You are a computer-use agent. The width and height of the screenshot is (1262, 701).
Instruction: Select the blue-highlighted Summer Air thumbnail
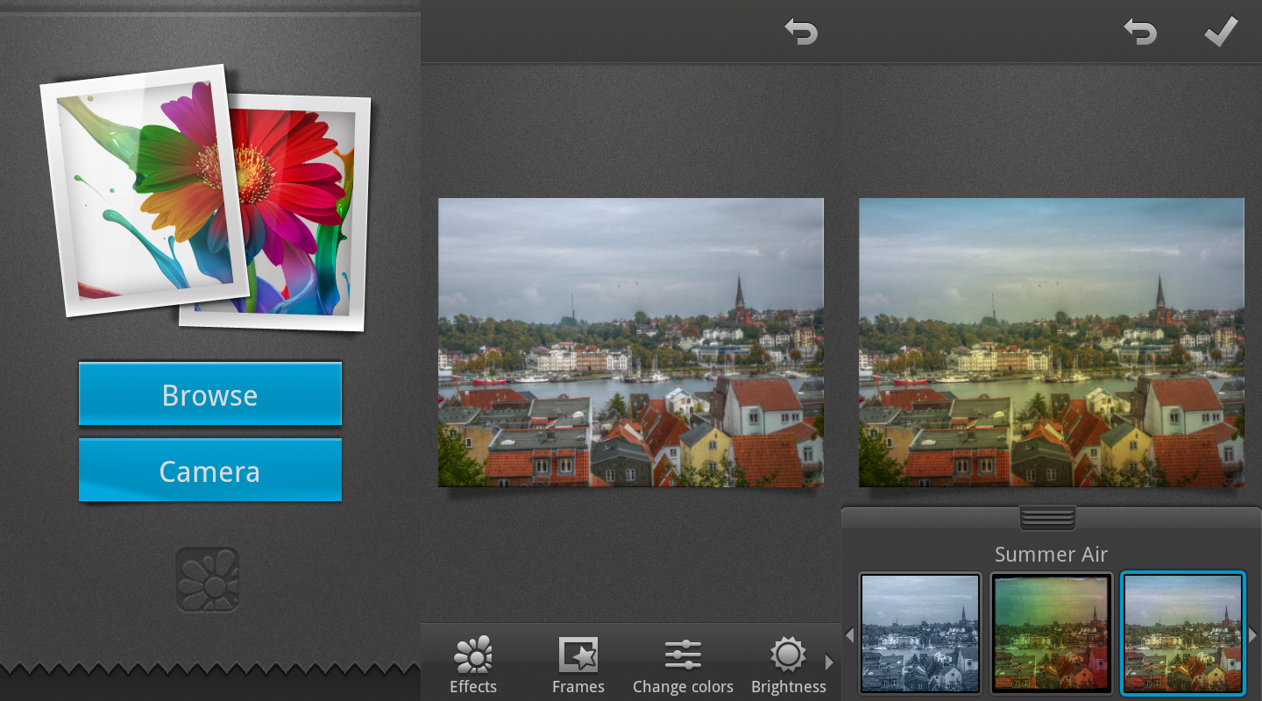click(1183, 633)
